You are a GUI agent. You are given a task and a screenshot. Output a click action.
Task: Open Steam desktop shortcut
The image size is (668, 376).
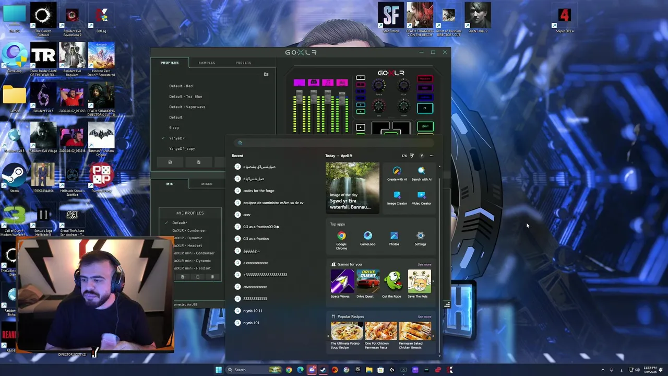click(x=15, y=178)
